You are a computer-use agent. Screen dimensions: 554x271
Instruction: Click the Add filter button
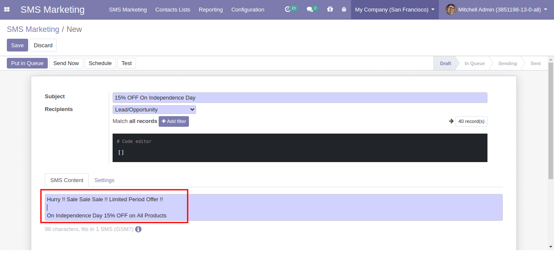[x=174, y=121]
